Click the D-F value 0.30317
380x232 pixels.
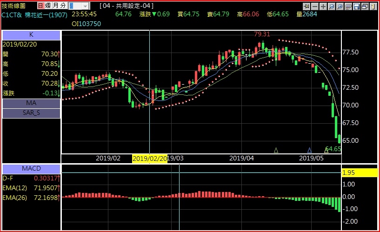tap(46, 178)
